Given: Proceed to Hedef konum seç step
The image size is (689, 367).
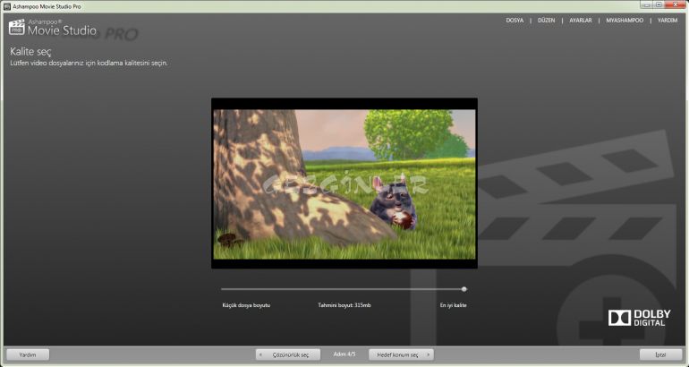Looking at the screenshot, I should 401,354.
